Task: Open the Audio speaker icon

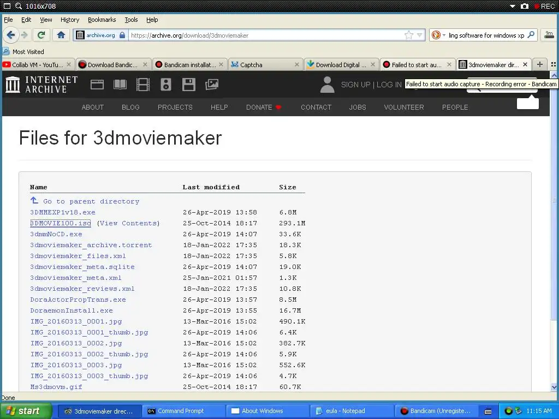Action: point(166,85)
